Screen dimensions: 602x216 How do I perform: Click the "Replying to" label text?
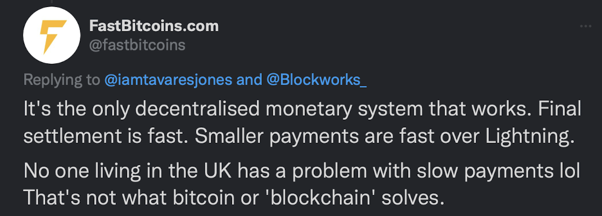tap(61, 80)
